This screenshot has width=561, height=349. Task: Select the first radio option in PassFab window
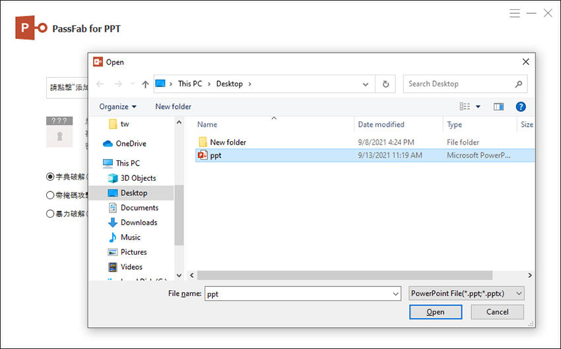click(x=50, y=177)
